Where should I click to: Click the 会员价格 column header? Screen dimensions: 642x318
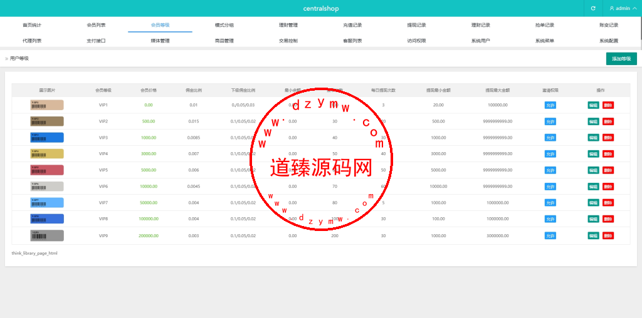tap(148, 90)
